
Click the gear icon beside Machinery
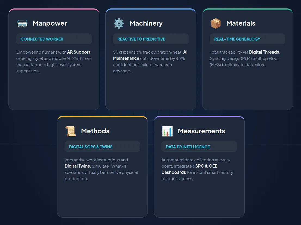coord(119,23)
